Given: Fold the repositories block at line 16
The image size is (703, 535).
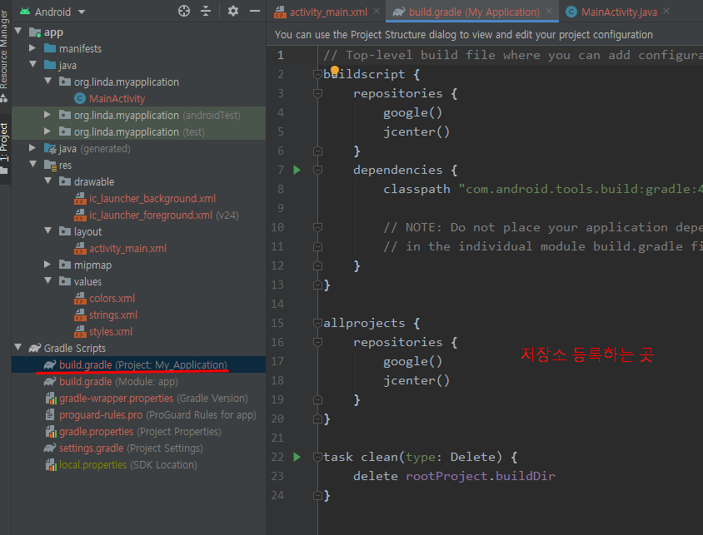Looking at the screenshot, I should tap(317, 342).
